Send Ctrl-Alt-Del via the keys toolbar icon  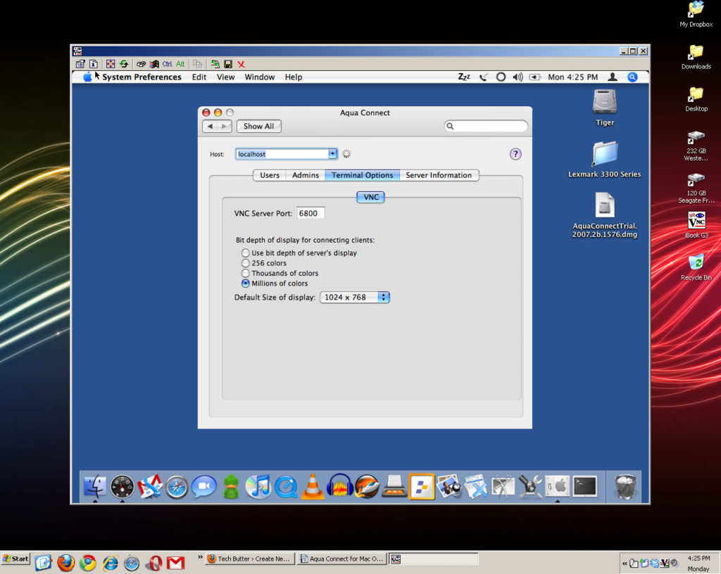141,64
